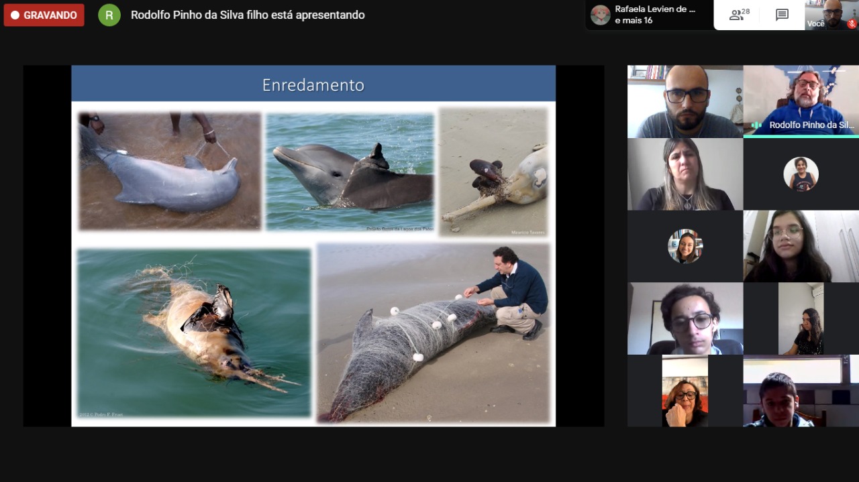Click the green R presenter avatar
Viewport: 859px width, 482px height.
tap(109, 15)
